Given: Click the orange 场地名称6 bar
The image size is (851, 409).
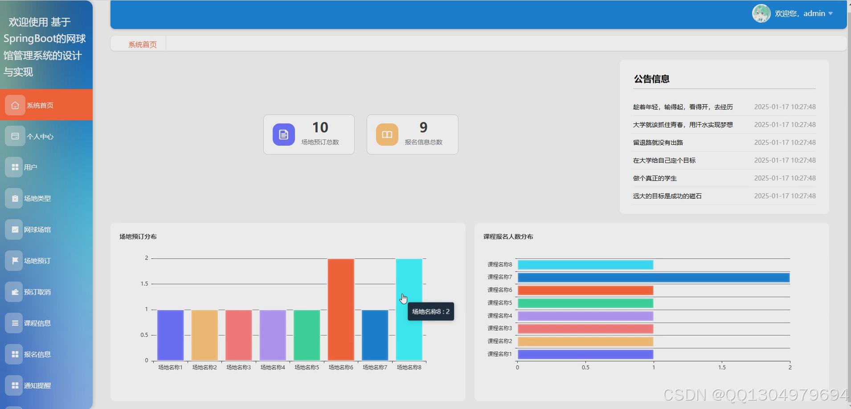Looking at the screenshot, I should 341,309.
